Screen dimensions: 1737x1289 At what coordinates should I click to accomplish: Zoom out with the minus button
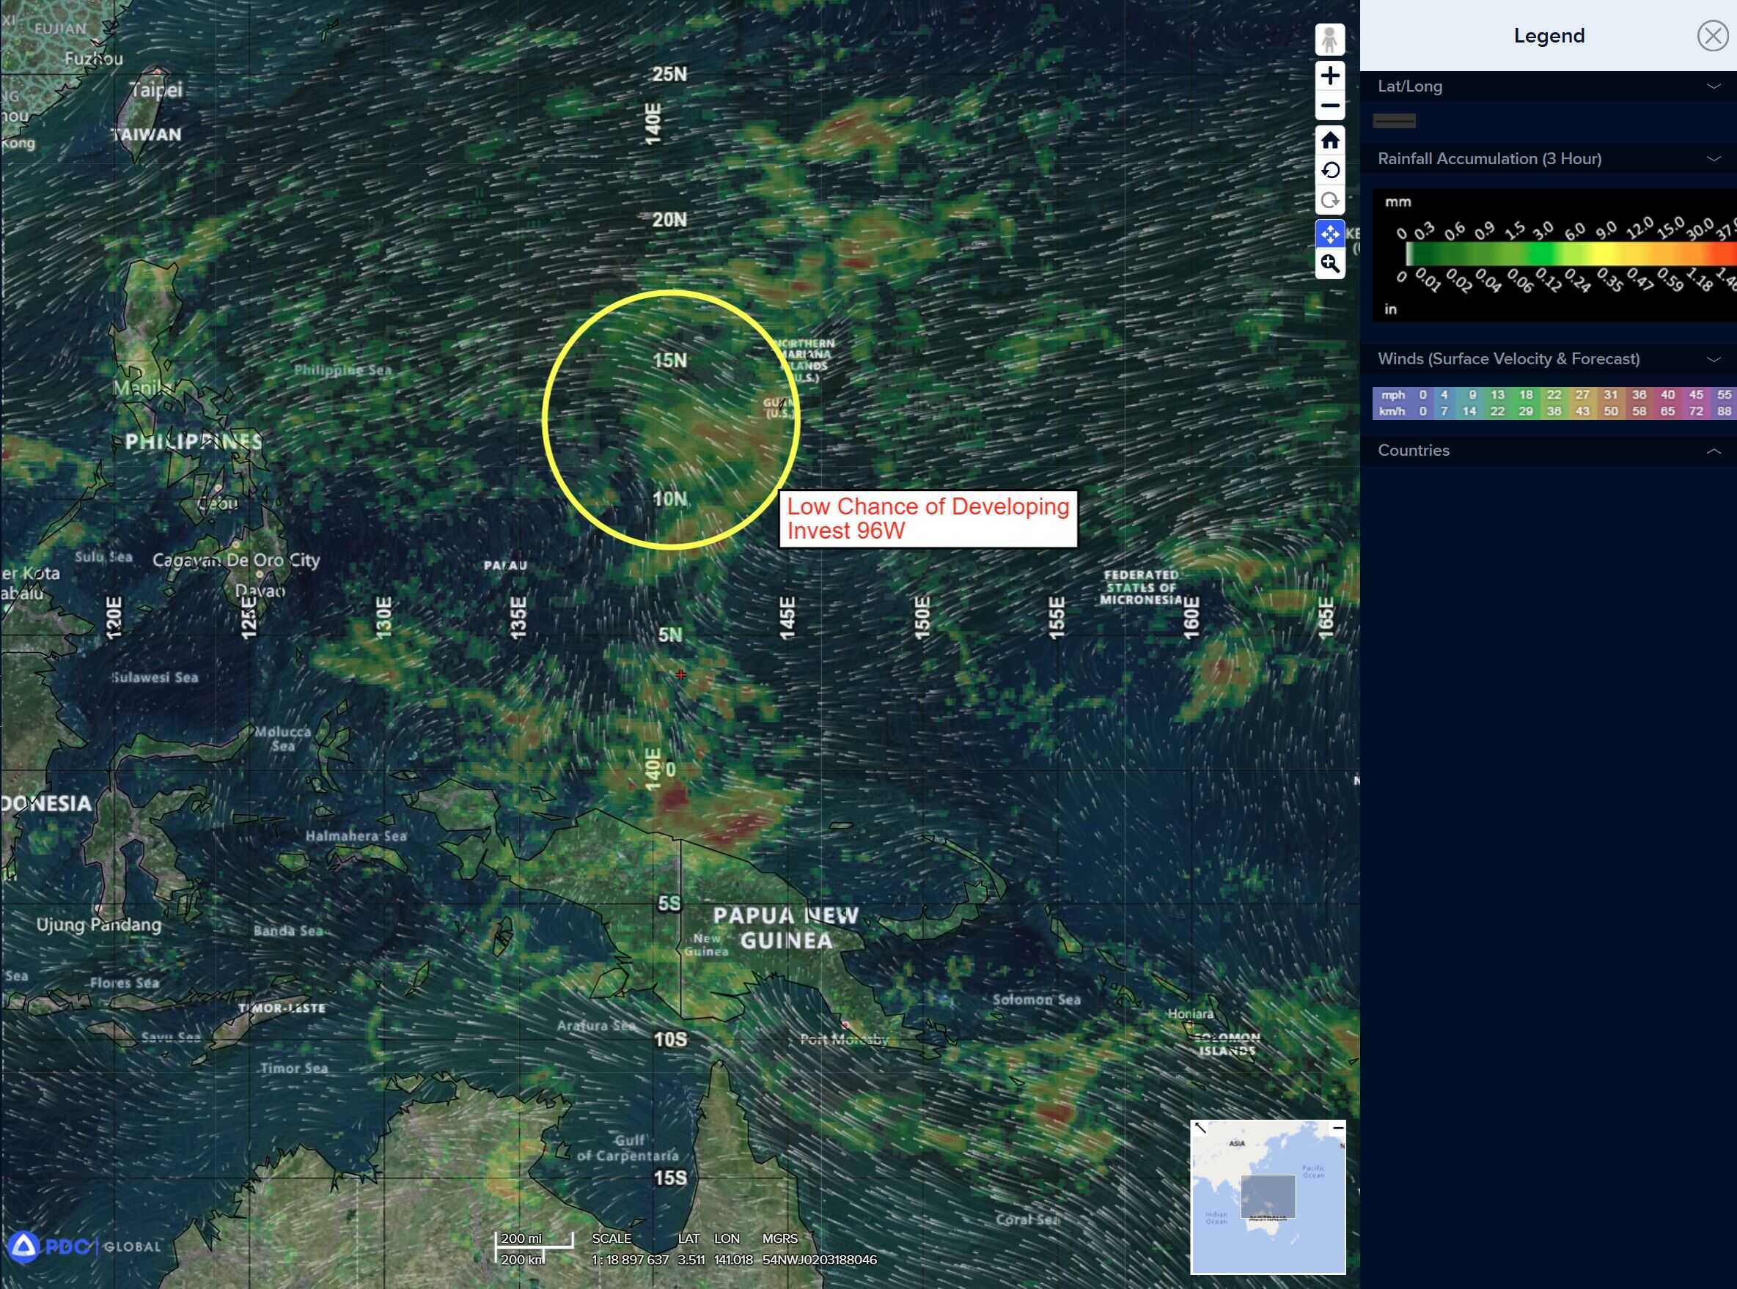tap(1329, 106)
